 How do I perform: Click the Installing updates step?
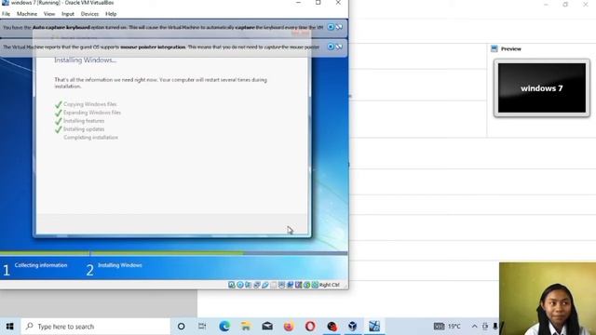(x=84, y=129)
